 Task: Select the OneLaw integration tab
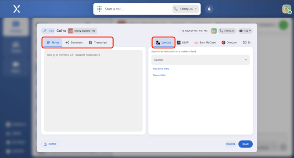click(x=229, y=42)
